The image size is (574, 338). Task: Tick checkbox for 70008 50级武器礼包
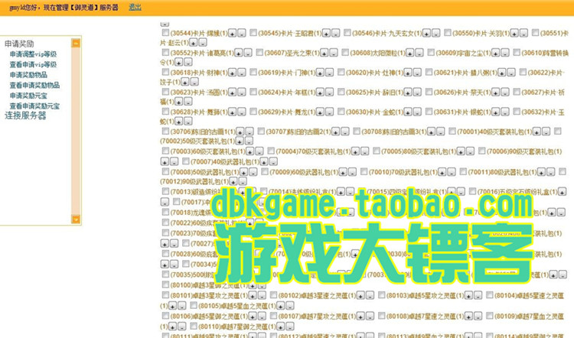point(165,171)
